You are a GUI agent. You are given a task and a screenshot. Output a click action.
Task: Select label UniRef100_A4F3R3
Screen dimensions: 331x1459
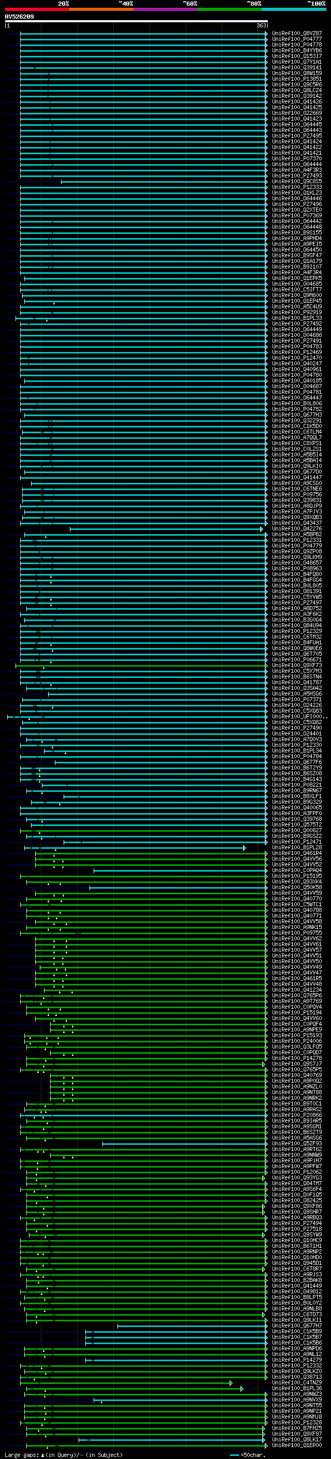(296, 170)
